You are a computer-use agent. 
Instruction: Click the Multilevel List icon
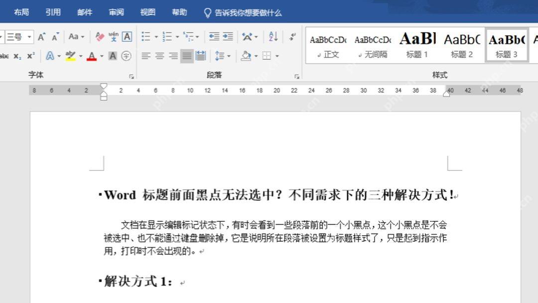point(188,36)
